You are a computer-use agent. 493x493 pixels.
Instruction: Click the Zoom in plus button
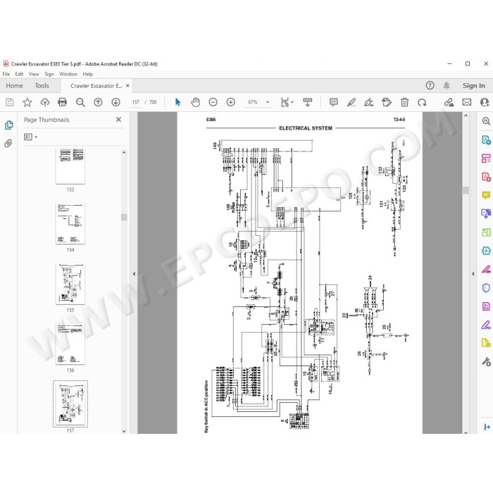click(x=230, y=102)
